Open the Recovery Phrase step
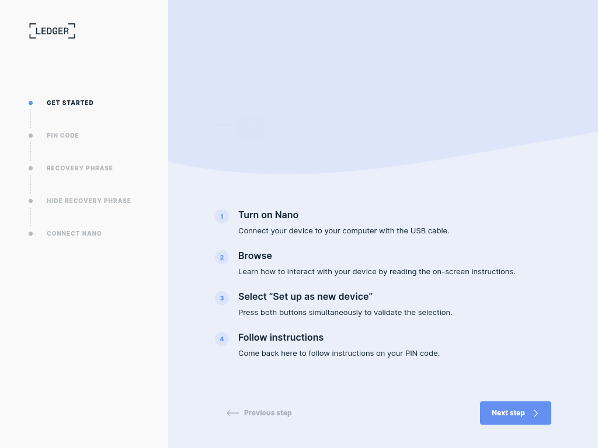The width and height of the screenshot is (598, 448). (79, 169)
